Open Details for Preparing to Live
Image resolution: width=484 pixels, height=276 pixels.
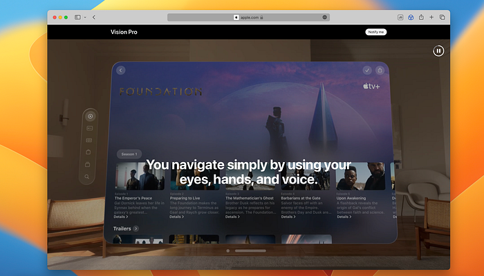[176, 217]
